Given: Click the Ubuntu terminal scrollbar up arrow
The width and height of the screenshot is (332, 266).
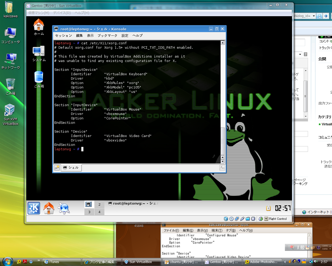Looking at the screenshot, I should (309, 235).
